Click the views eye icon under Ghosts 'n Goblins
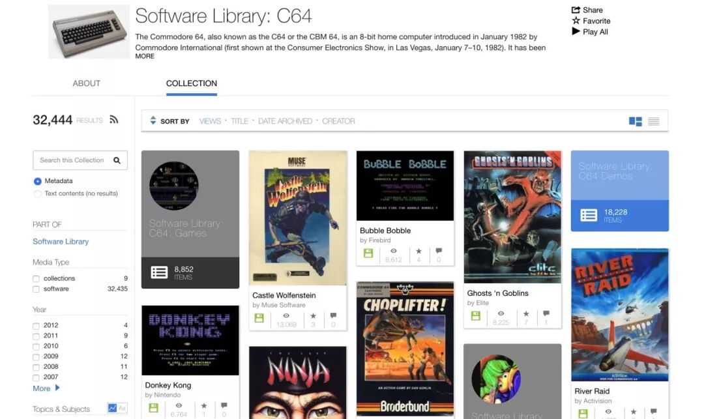Viewport: 704px width, 419px height. click(x=501, y=313)
